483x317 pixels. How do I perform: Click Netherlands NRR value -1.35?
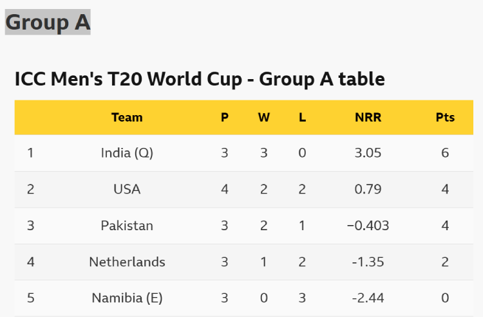point(368,262)
